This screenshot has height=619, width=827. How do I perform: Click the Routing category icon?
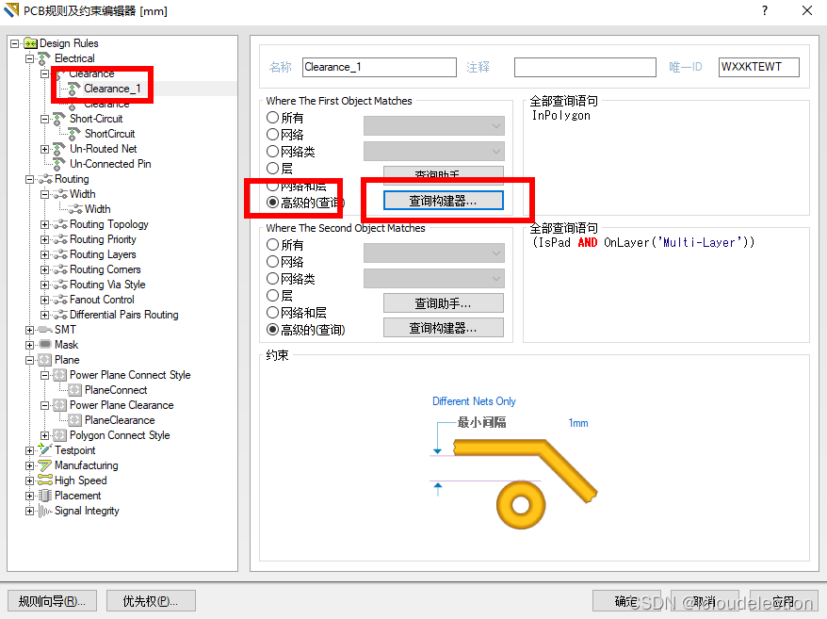[45, 179]
